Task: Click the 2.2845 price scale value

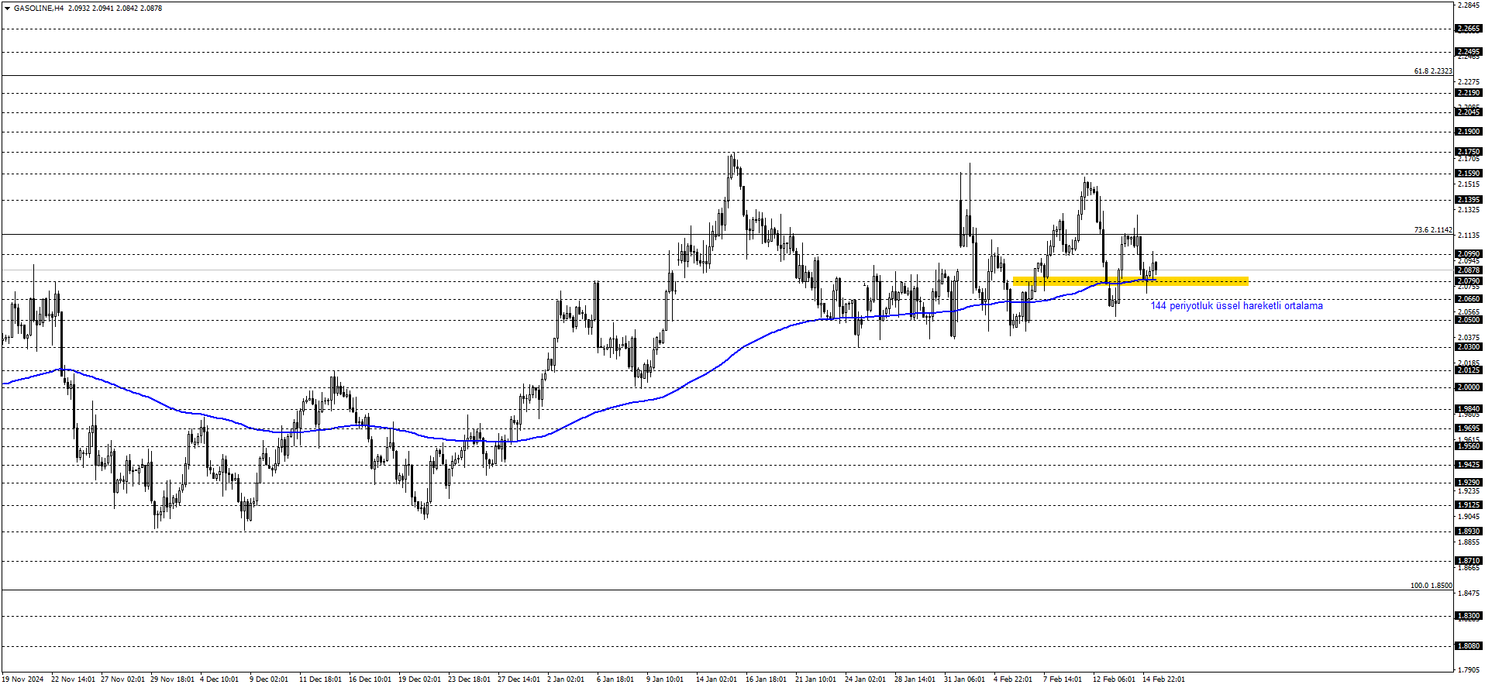Action: click(1469, 5)
